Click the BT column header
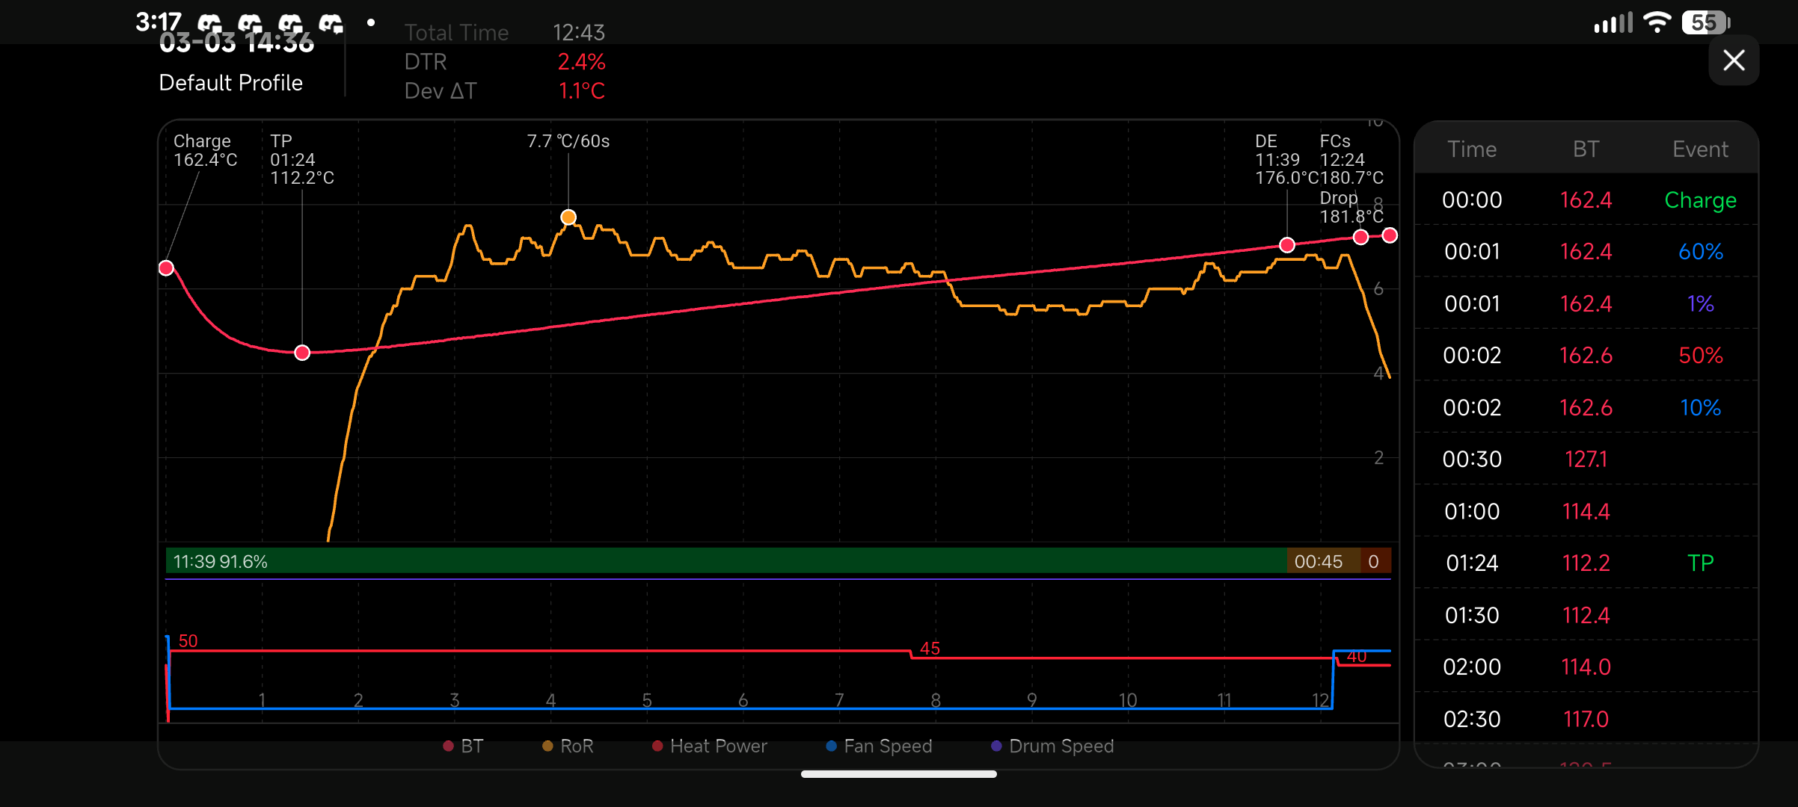1798x807 pixels. click(x=1586, y=149)
